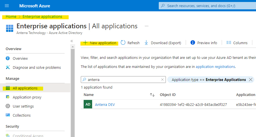This screenshot has width=256, height=137.
Task: Click the Application type == Enterprise Applications filter
Action: coord(209,80)
